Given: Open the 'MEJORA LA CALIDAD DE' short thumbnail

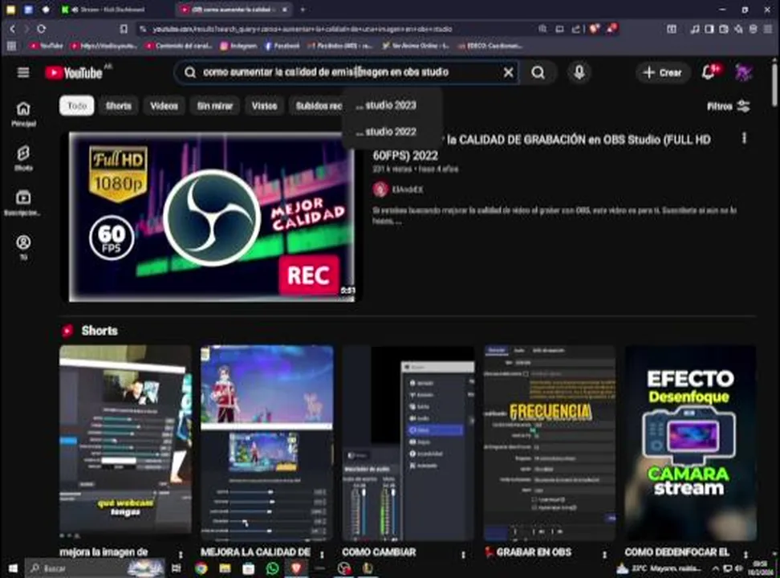Looking at the screenshot, I should click(x=266, y=442).
